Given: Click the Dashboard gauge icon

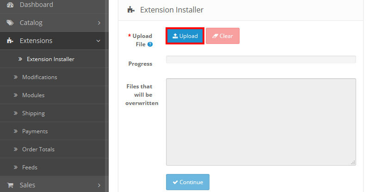Looking at the screenshot, I should click(10, 5).
